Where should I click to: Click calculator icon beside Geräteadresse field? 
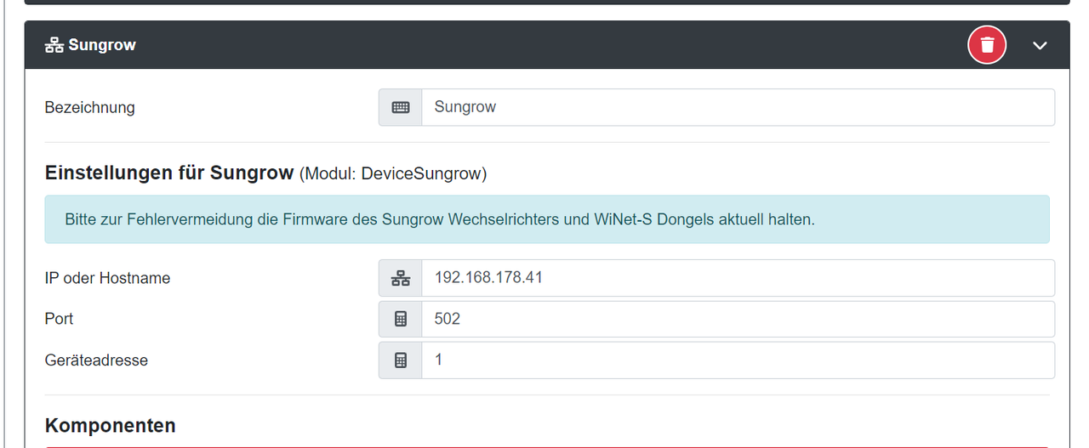(x=401, y=360)
